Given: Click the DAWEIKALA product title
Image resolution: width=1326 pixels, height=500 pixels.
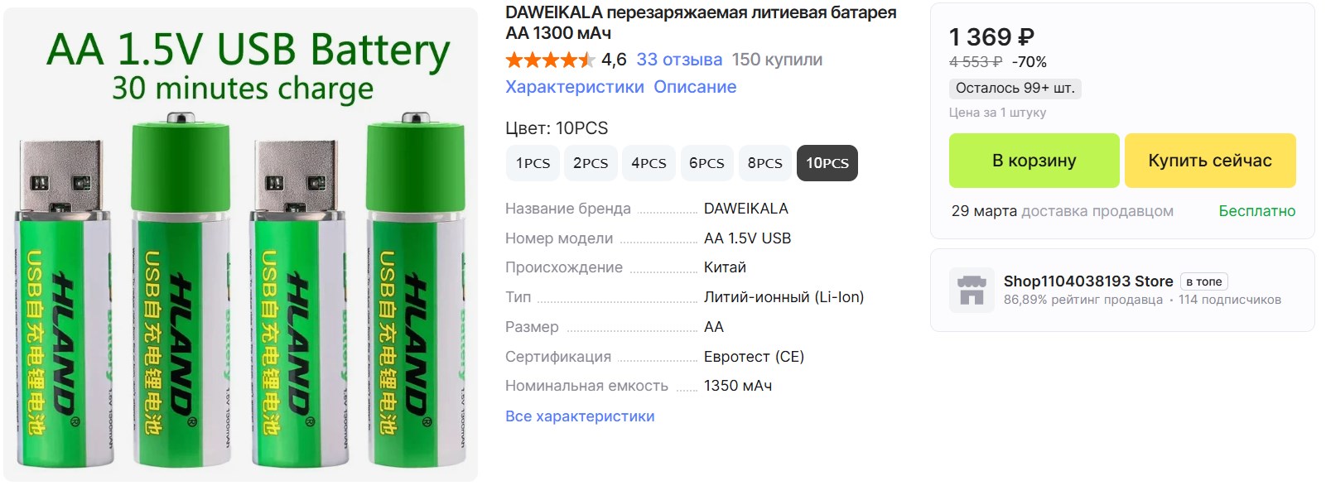Looking at the screenshot, I should click(x=701, y=23).
